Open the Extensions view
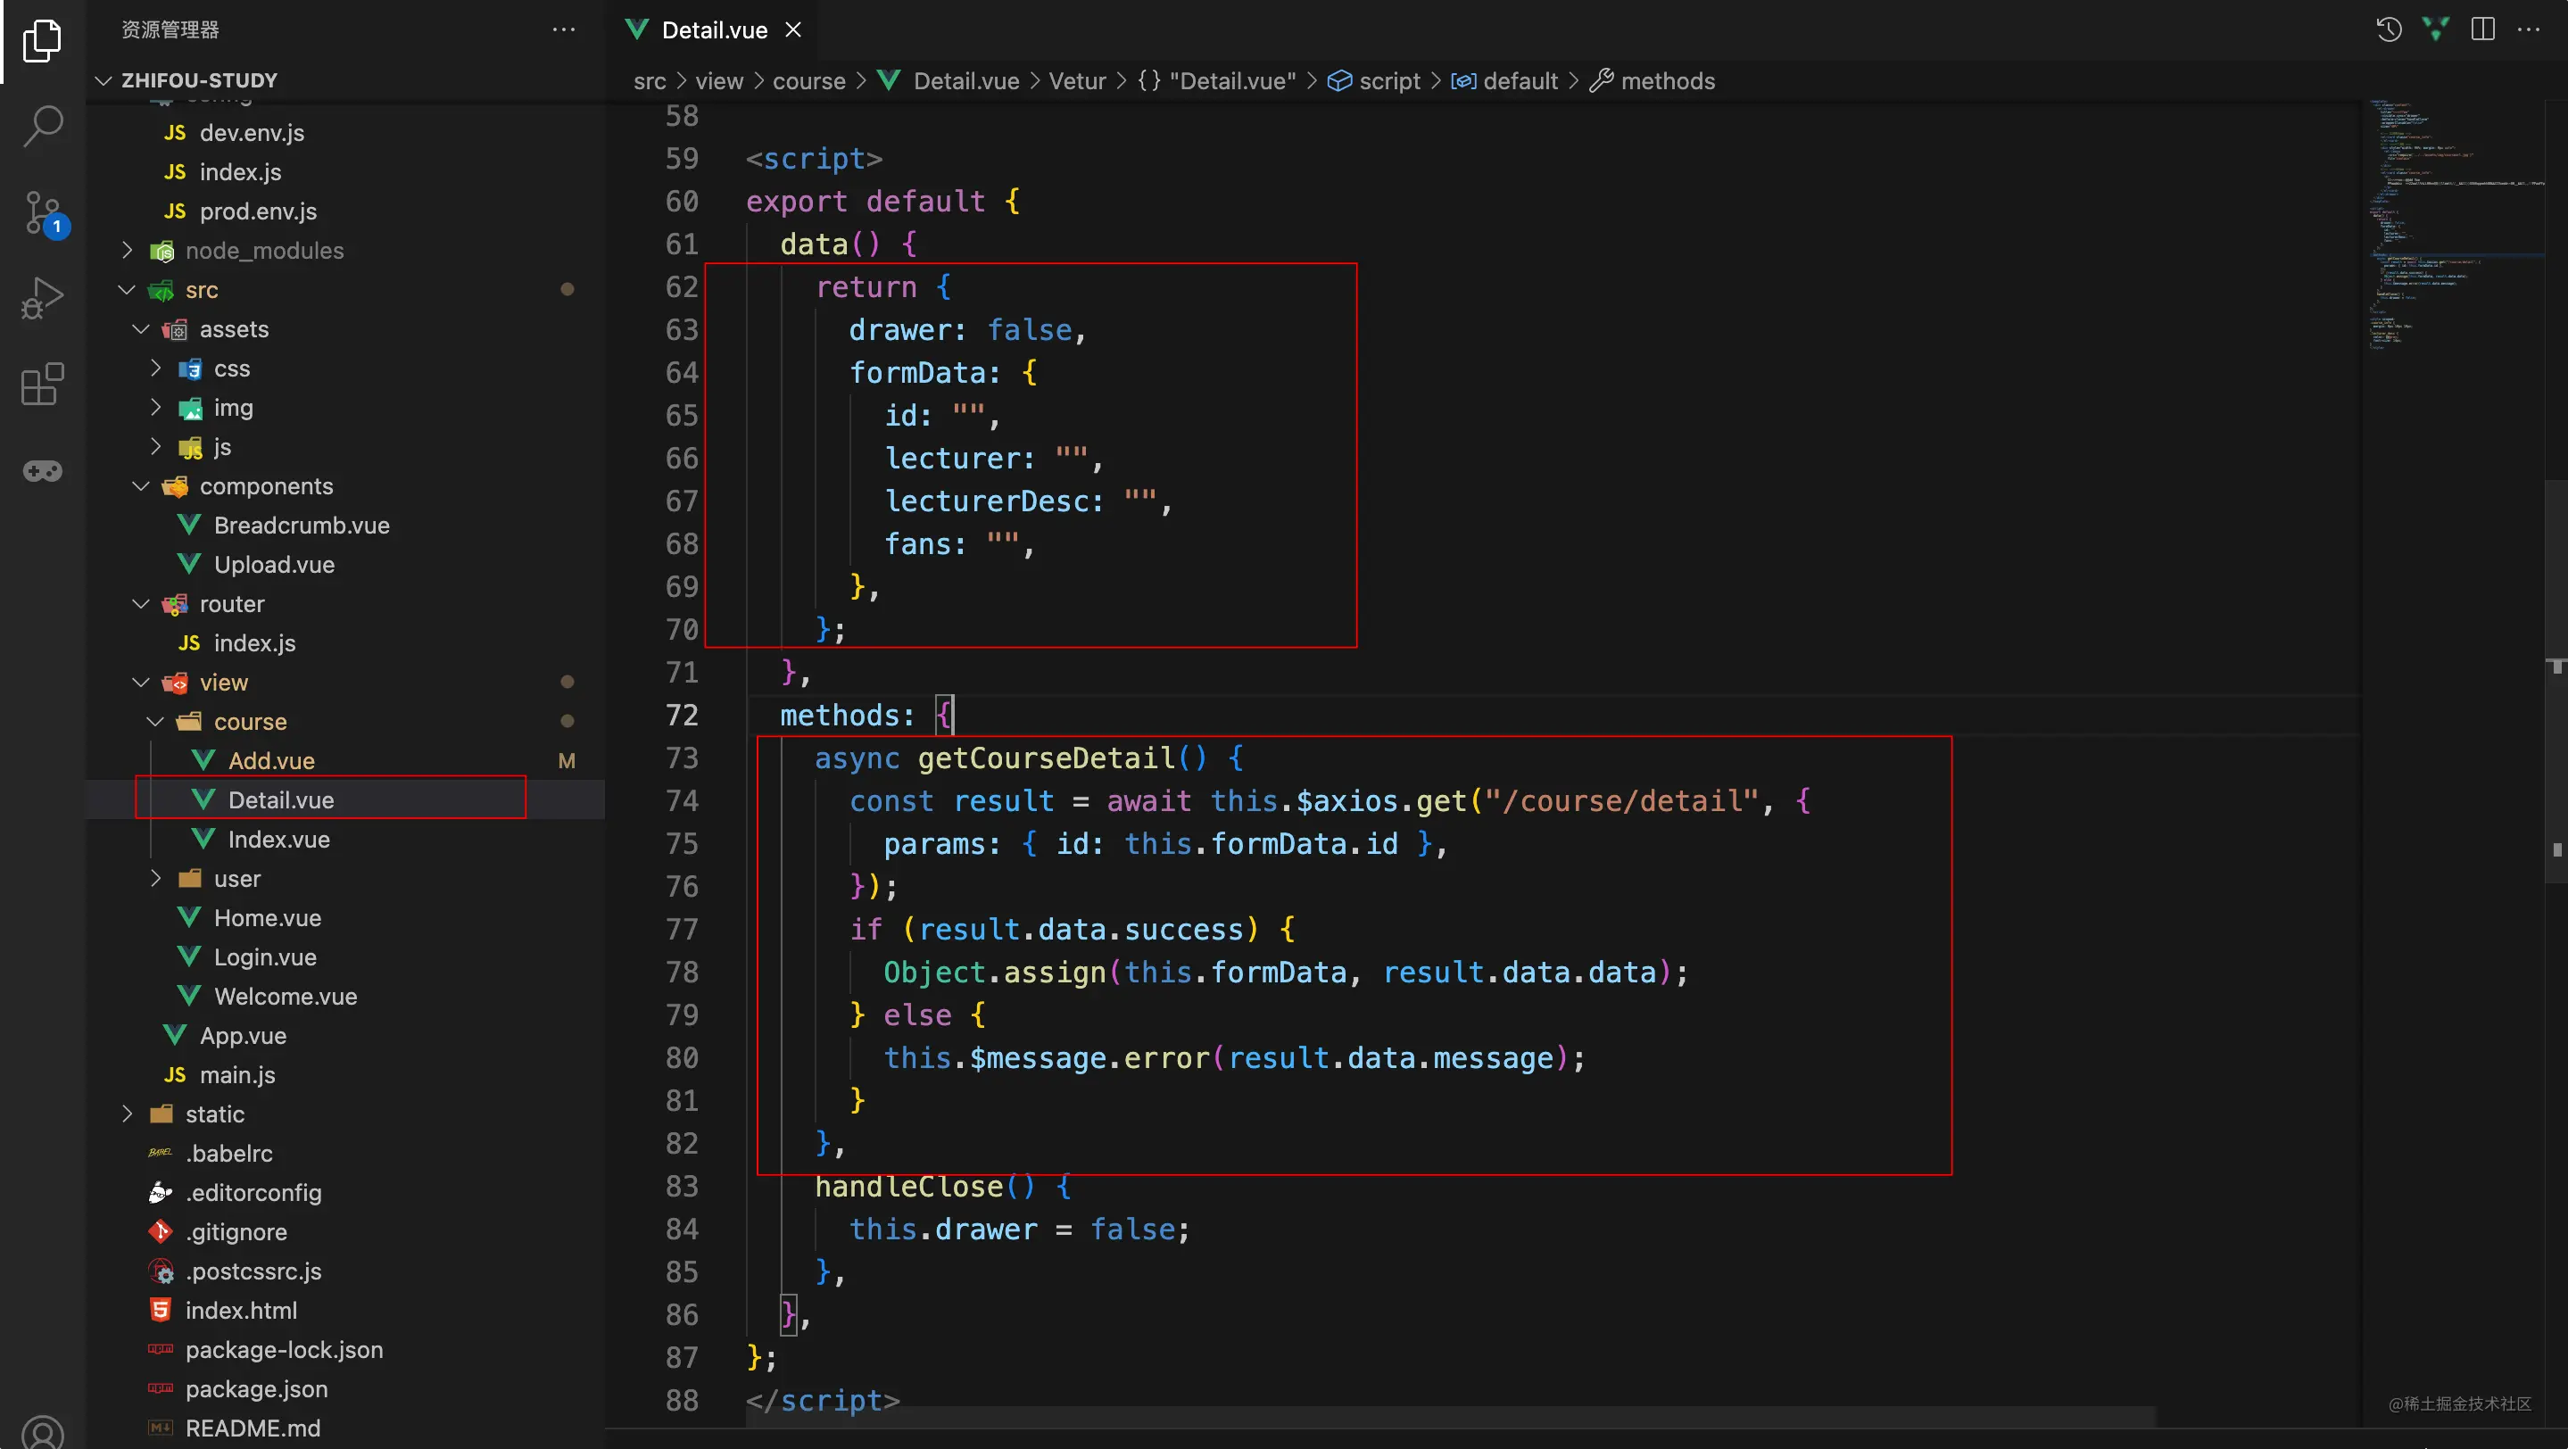Screen dimensions: 2568x1449 (x=42, y=384)
